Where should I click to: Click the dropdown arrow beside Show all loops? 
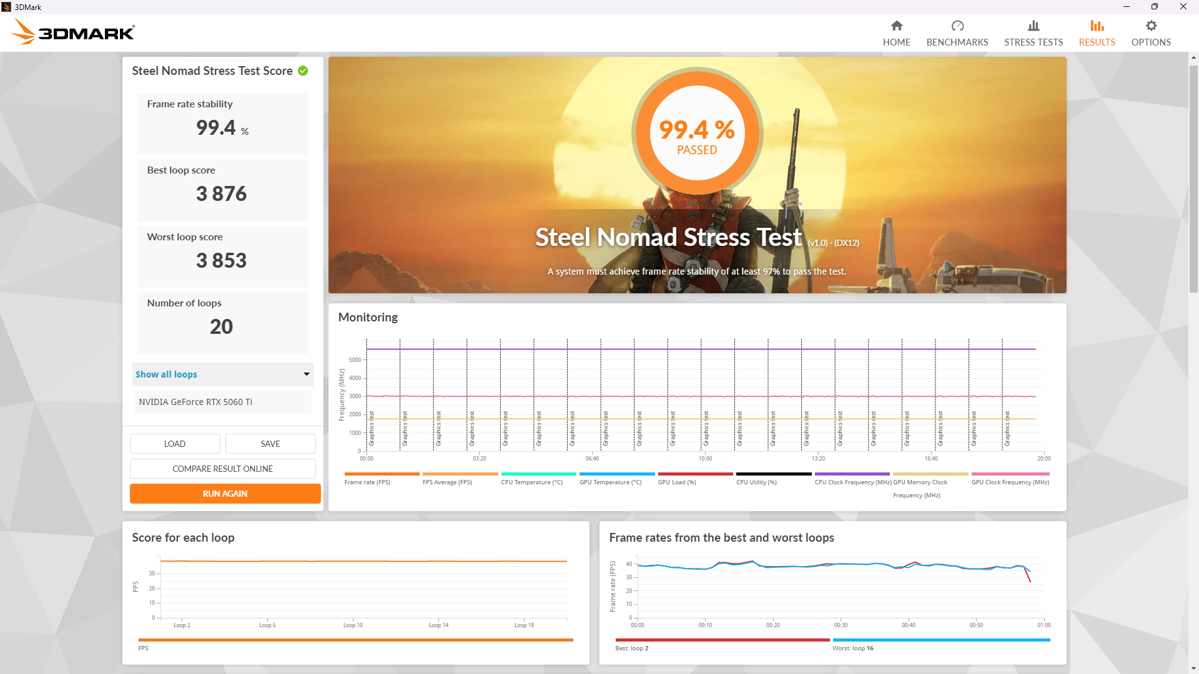point(307,374)
